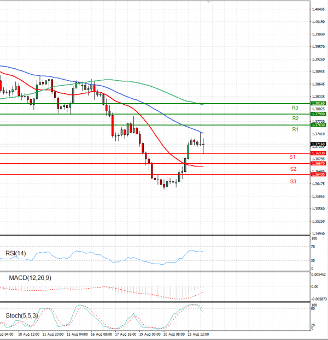Click the MACD scale value -0.005873
The width and height of the screenshot is (328, 340).
[319, 299]
